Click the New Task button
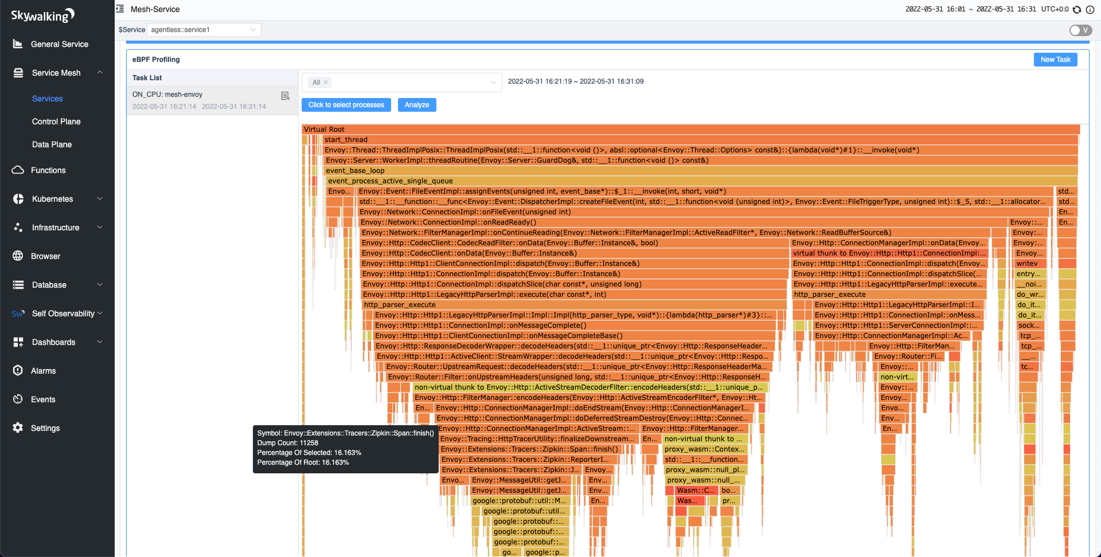Viewport: 1101px width, 557px height. click(1055, 60)
